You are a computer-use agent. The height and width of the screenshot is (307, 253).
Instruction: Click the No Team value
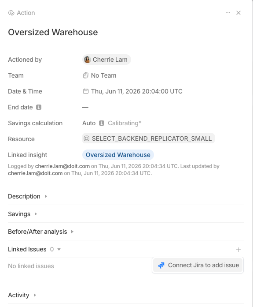[x=103, y=75]
